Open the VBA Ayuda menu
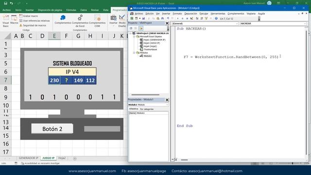 click(x=261, y=14)
